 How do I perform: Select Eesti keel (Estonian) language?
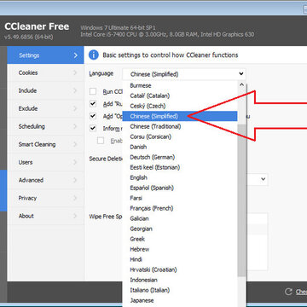click(x=180, y=167)
